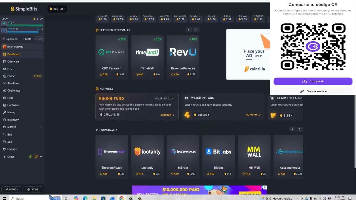Click the Coinzilla Place your AD banner
Image resolution: width=356 pixels, height=200 pixels.
(248, 54)
